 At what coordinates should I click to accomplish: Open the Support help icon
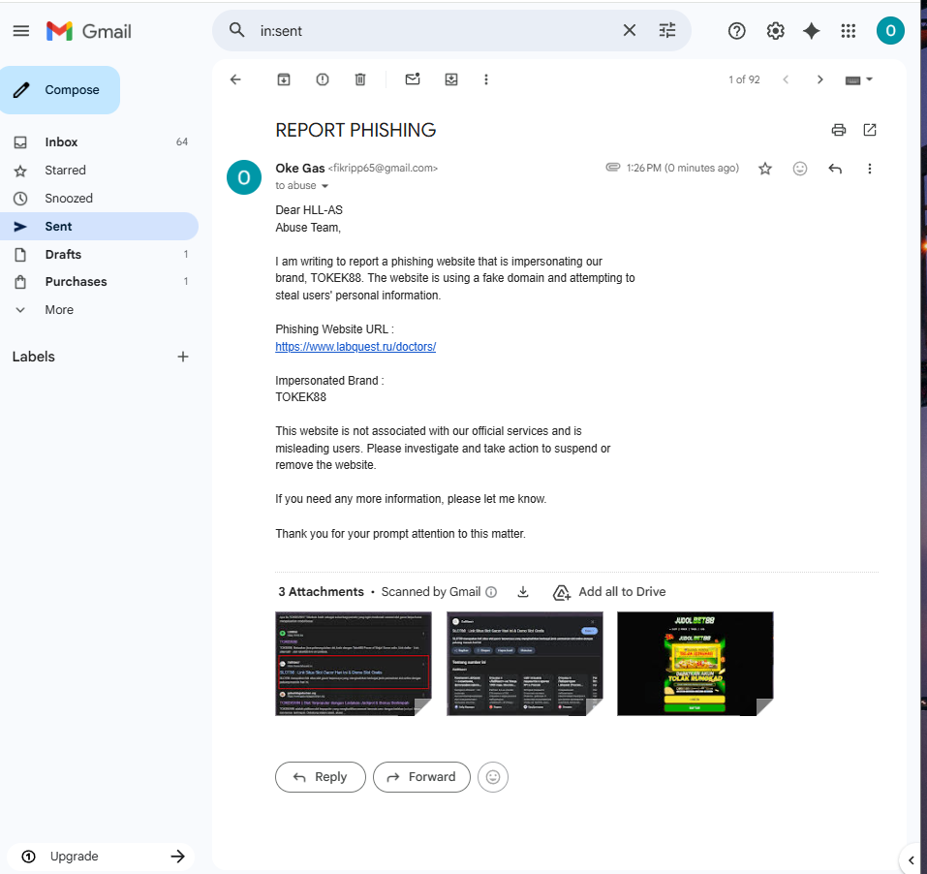pos(736,31)
